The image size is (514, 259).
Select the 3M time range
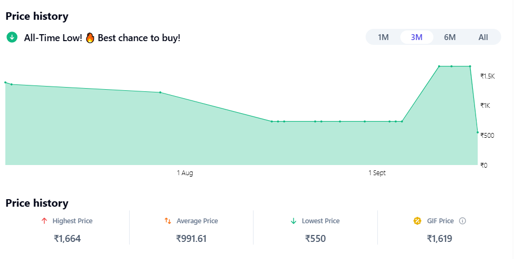(x=417, y=37)
